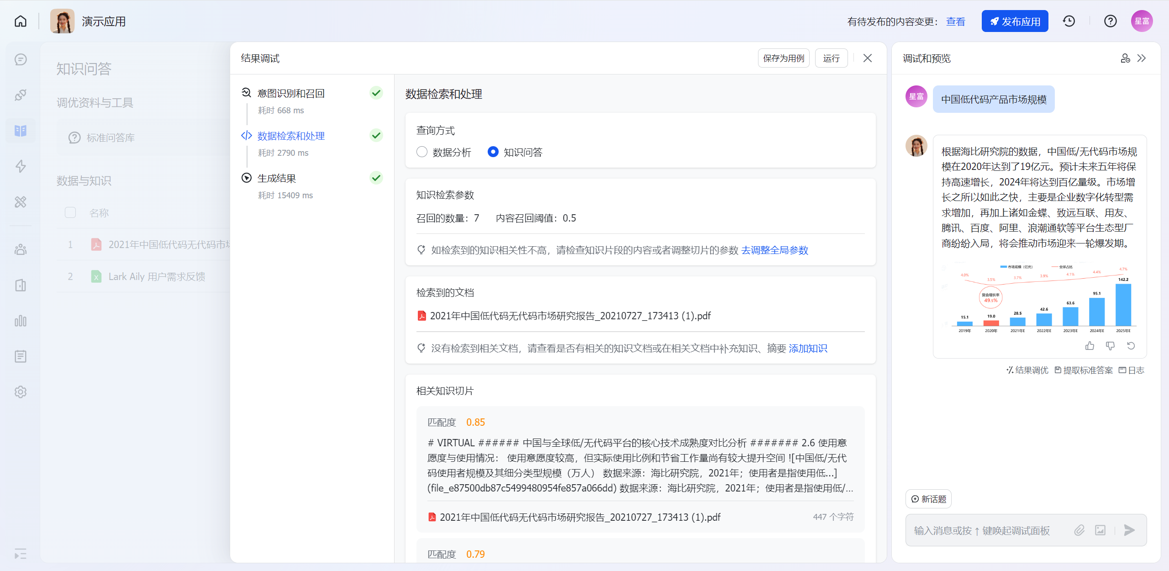The width and height of the screenshot is (1169, 571).
Task: Click the 新话题 button
Action: coord(928,499)
